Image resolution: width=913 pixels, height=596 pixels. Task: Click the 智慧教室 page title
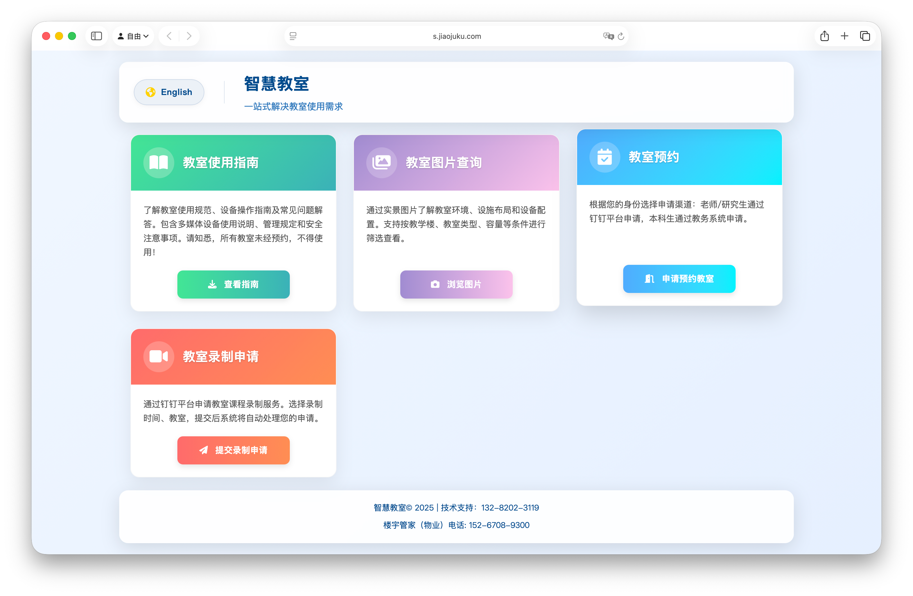pos(277,84)
